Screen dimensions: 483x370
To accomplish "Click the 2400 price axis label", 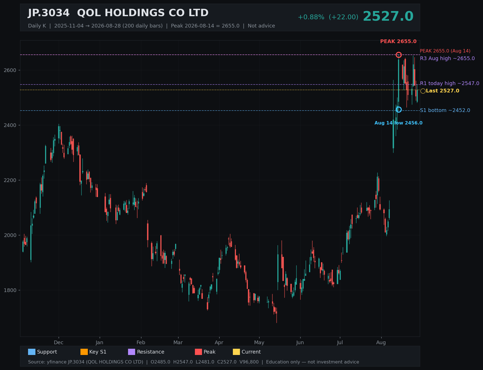I will pos(10,125).
